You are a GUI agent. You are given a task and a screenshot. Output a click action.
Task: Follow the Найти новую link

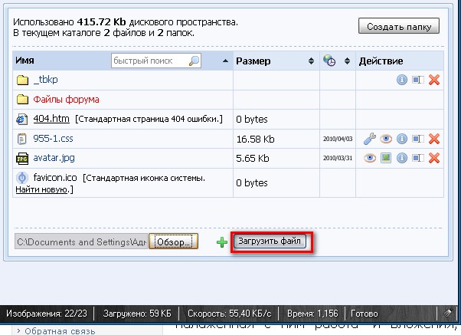click(41, 189)
